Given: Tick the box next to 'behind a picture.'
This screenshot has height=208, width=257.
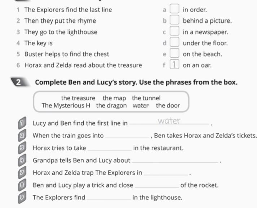Looking at the screenshot, I should tap(174, 20).
